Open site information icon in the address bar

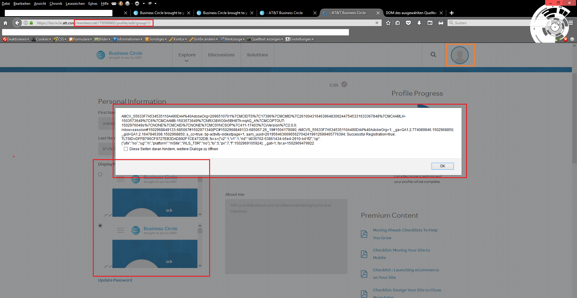26,23
